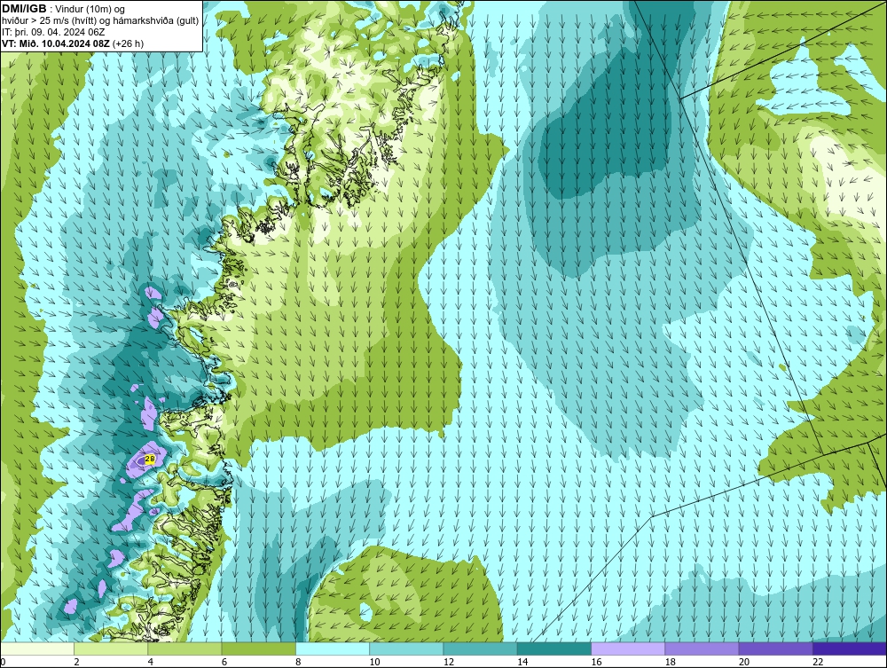Screen dimensions: 887x668
Task: Select the 2–4 m/s light green legend swatch
Action: click(111, 648)
